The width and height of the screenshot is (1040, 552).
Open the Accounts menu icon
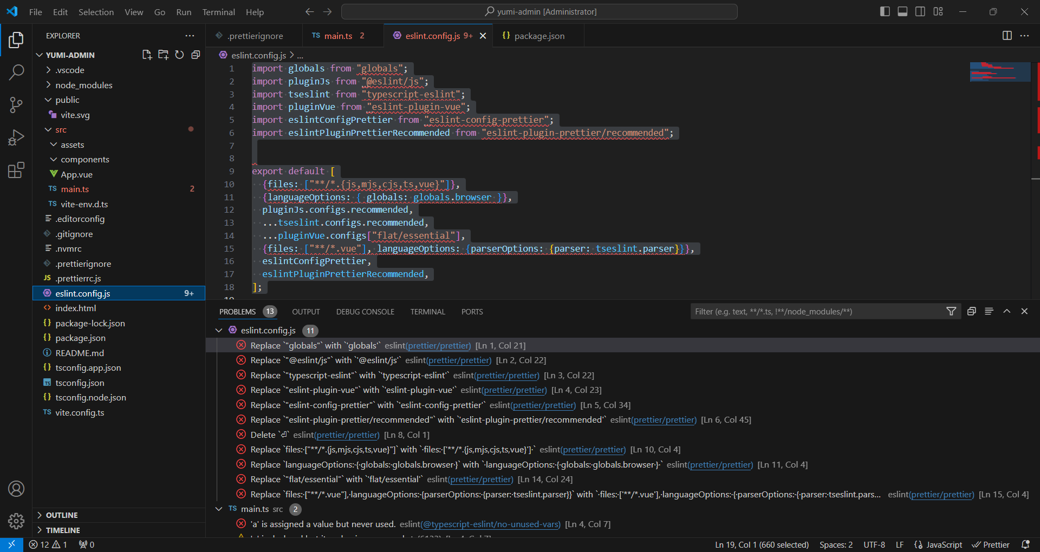point(16,489)
